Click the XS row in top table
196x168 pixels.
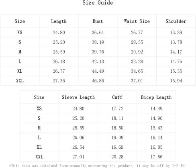[x=98, y=33]
